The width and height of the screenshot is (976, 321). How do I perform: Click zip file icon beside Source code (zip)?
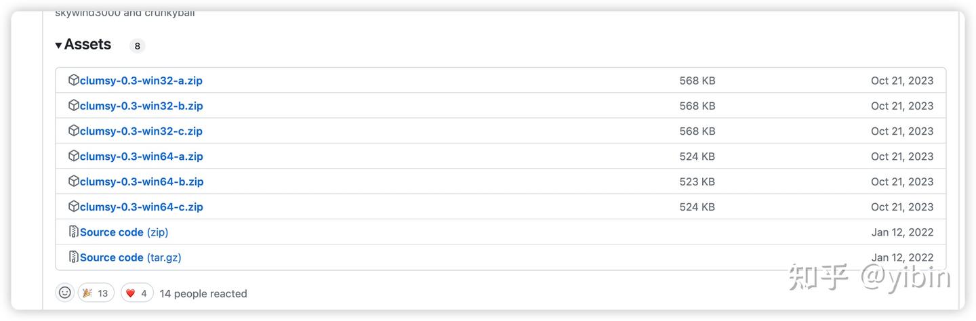pyautogui.click(x=74, y=232)
